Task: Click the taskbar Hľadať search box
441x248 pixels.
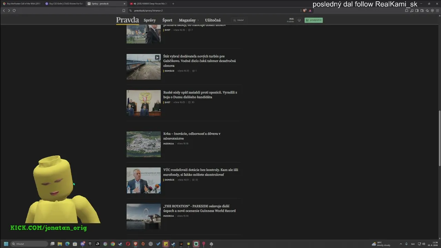Action: [x=29, y=244]
